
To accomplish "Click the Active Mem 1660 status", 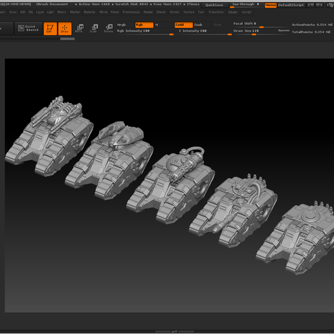I will 94,4.
